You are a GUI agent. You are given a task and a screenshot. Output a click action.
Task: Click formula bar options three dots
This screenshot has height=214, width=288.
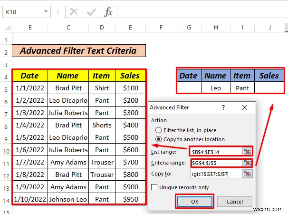(x=58, y=12)
